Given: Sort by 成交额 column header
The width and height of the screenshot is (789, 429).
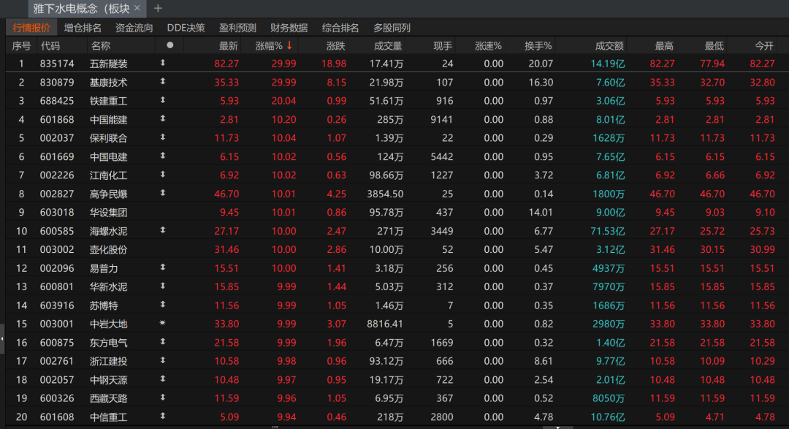Looking at the screenshot, I should coord(609,46).
